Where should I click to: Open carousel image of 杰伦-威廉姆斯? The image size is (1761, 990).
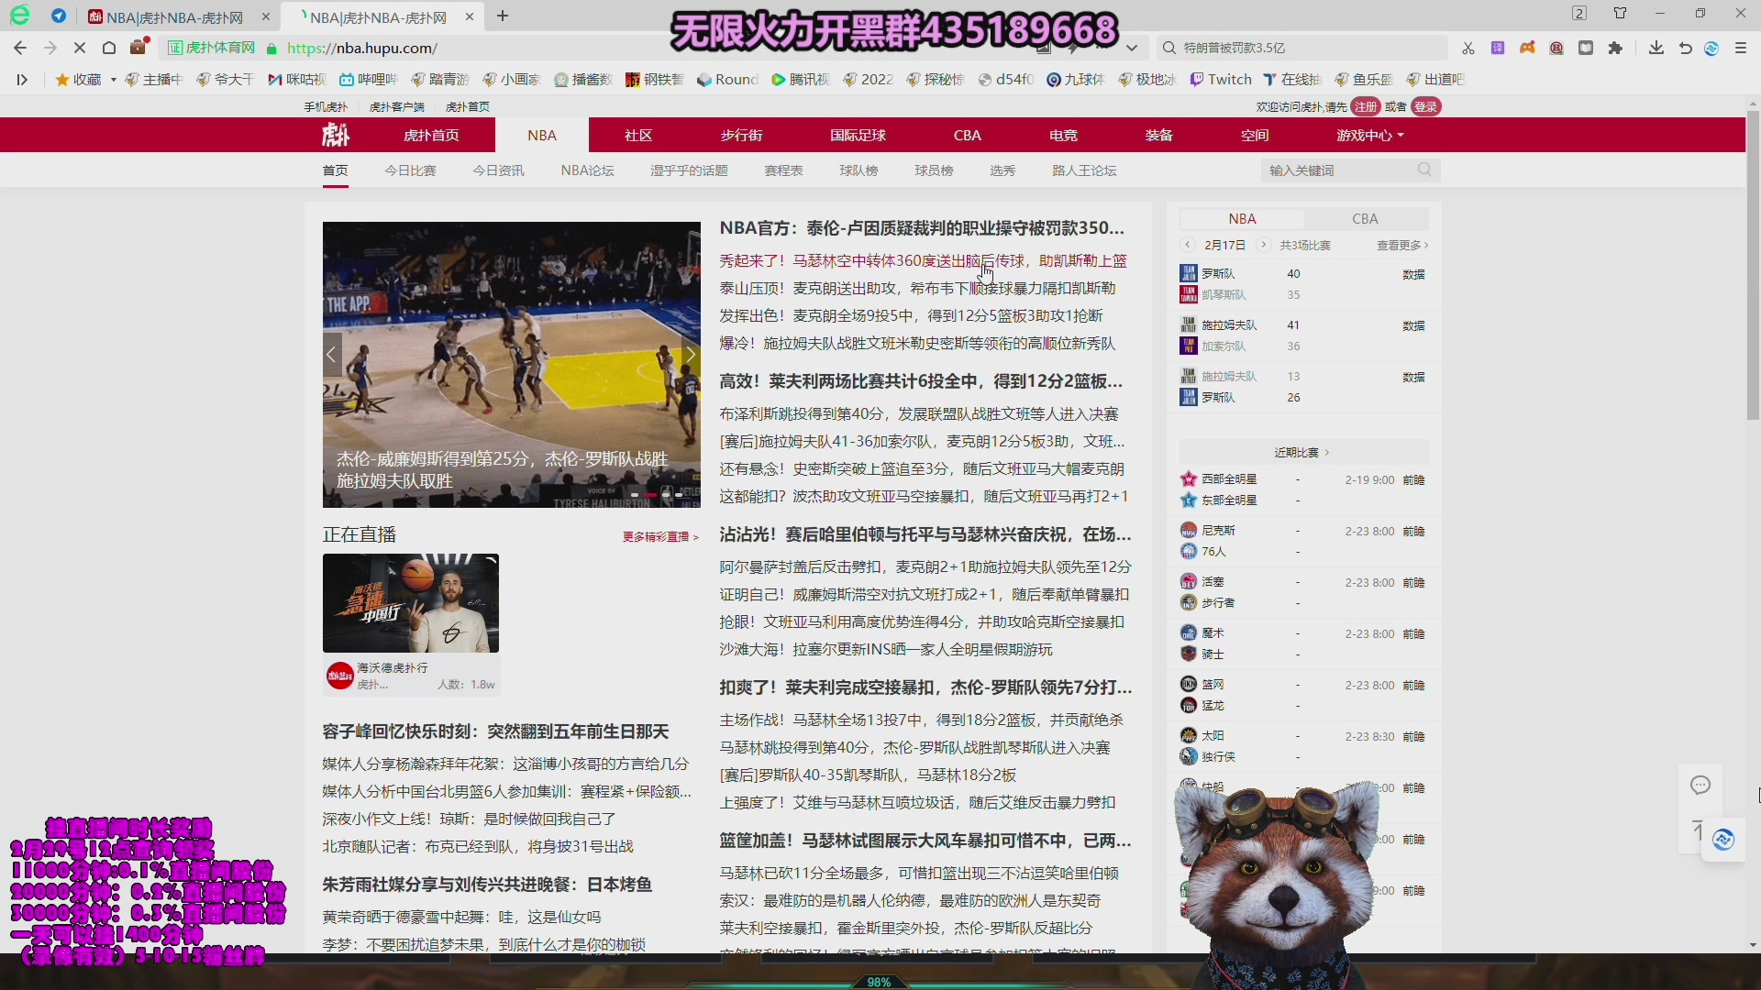(511, 364)
